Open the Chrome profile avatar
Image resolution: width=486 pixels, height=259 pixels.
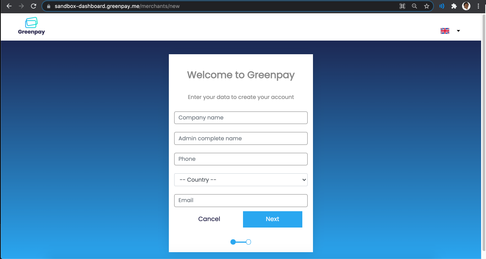tap(466, 6)
